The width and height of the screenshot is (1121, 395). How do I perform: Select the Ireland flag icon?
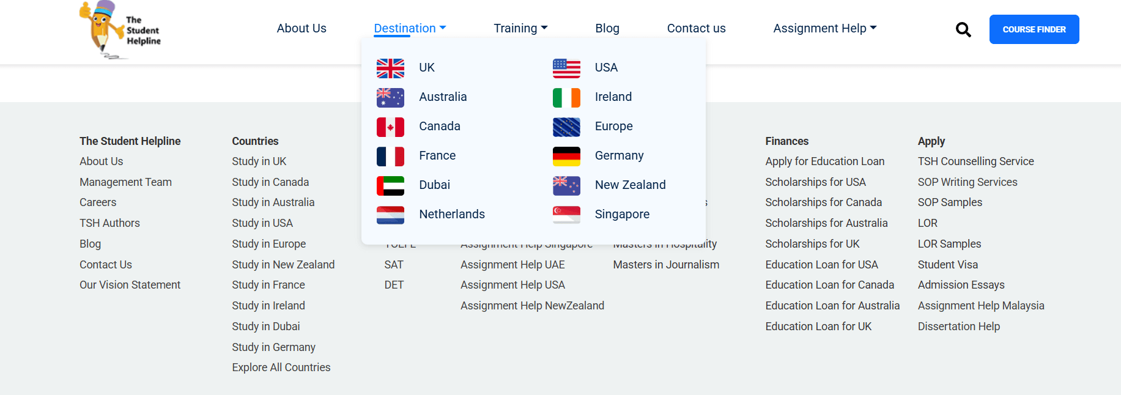(x=566, y=97)
